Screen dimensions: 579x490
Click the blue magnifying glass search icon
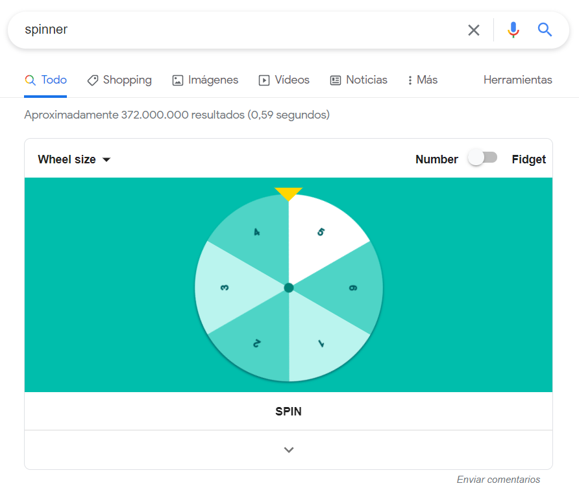[x=545, y=30]
